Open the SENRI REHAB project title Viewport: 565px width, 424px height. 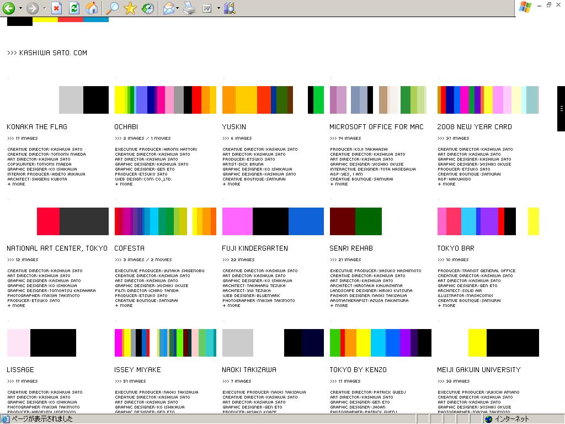click(x=351, y=248)
